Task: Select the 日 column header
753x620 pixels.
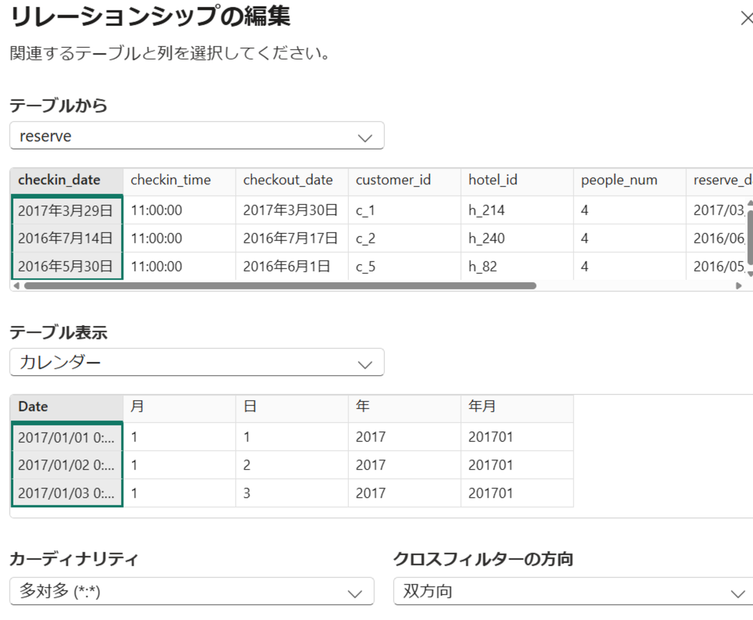Action: click(250, 406)
